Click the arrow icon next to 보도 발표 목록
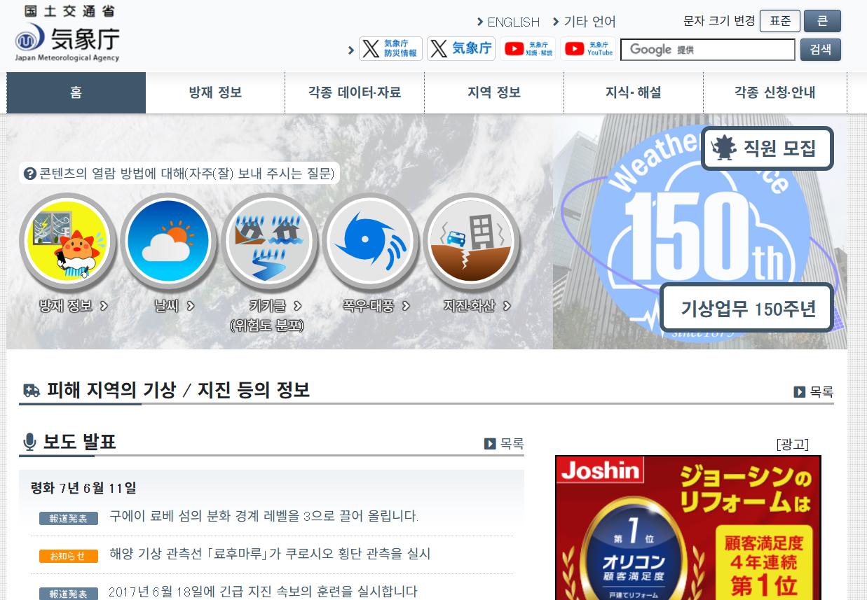The width and height of the screenshot is (867, 600). (490, 444)
